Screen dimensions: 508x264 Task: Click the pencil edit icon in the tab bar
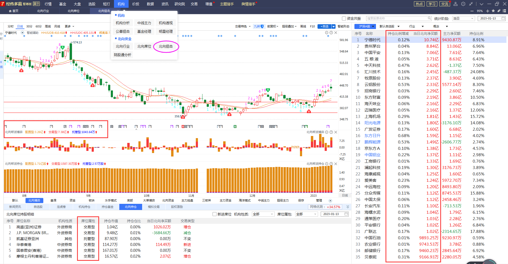499,11
